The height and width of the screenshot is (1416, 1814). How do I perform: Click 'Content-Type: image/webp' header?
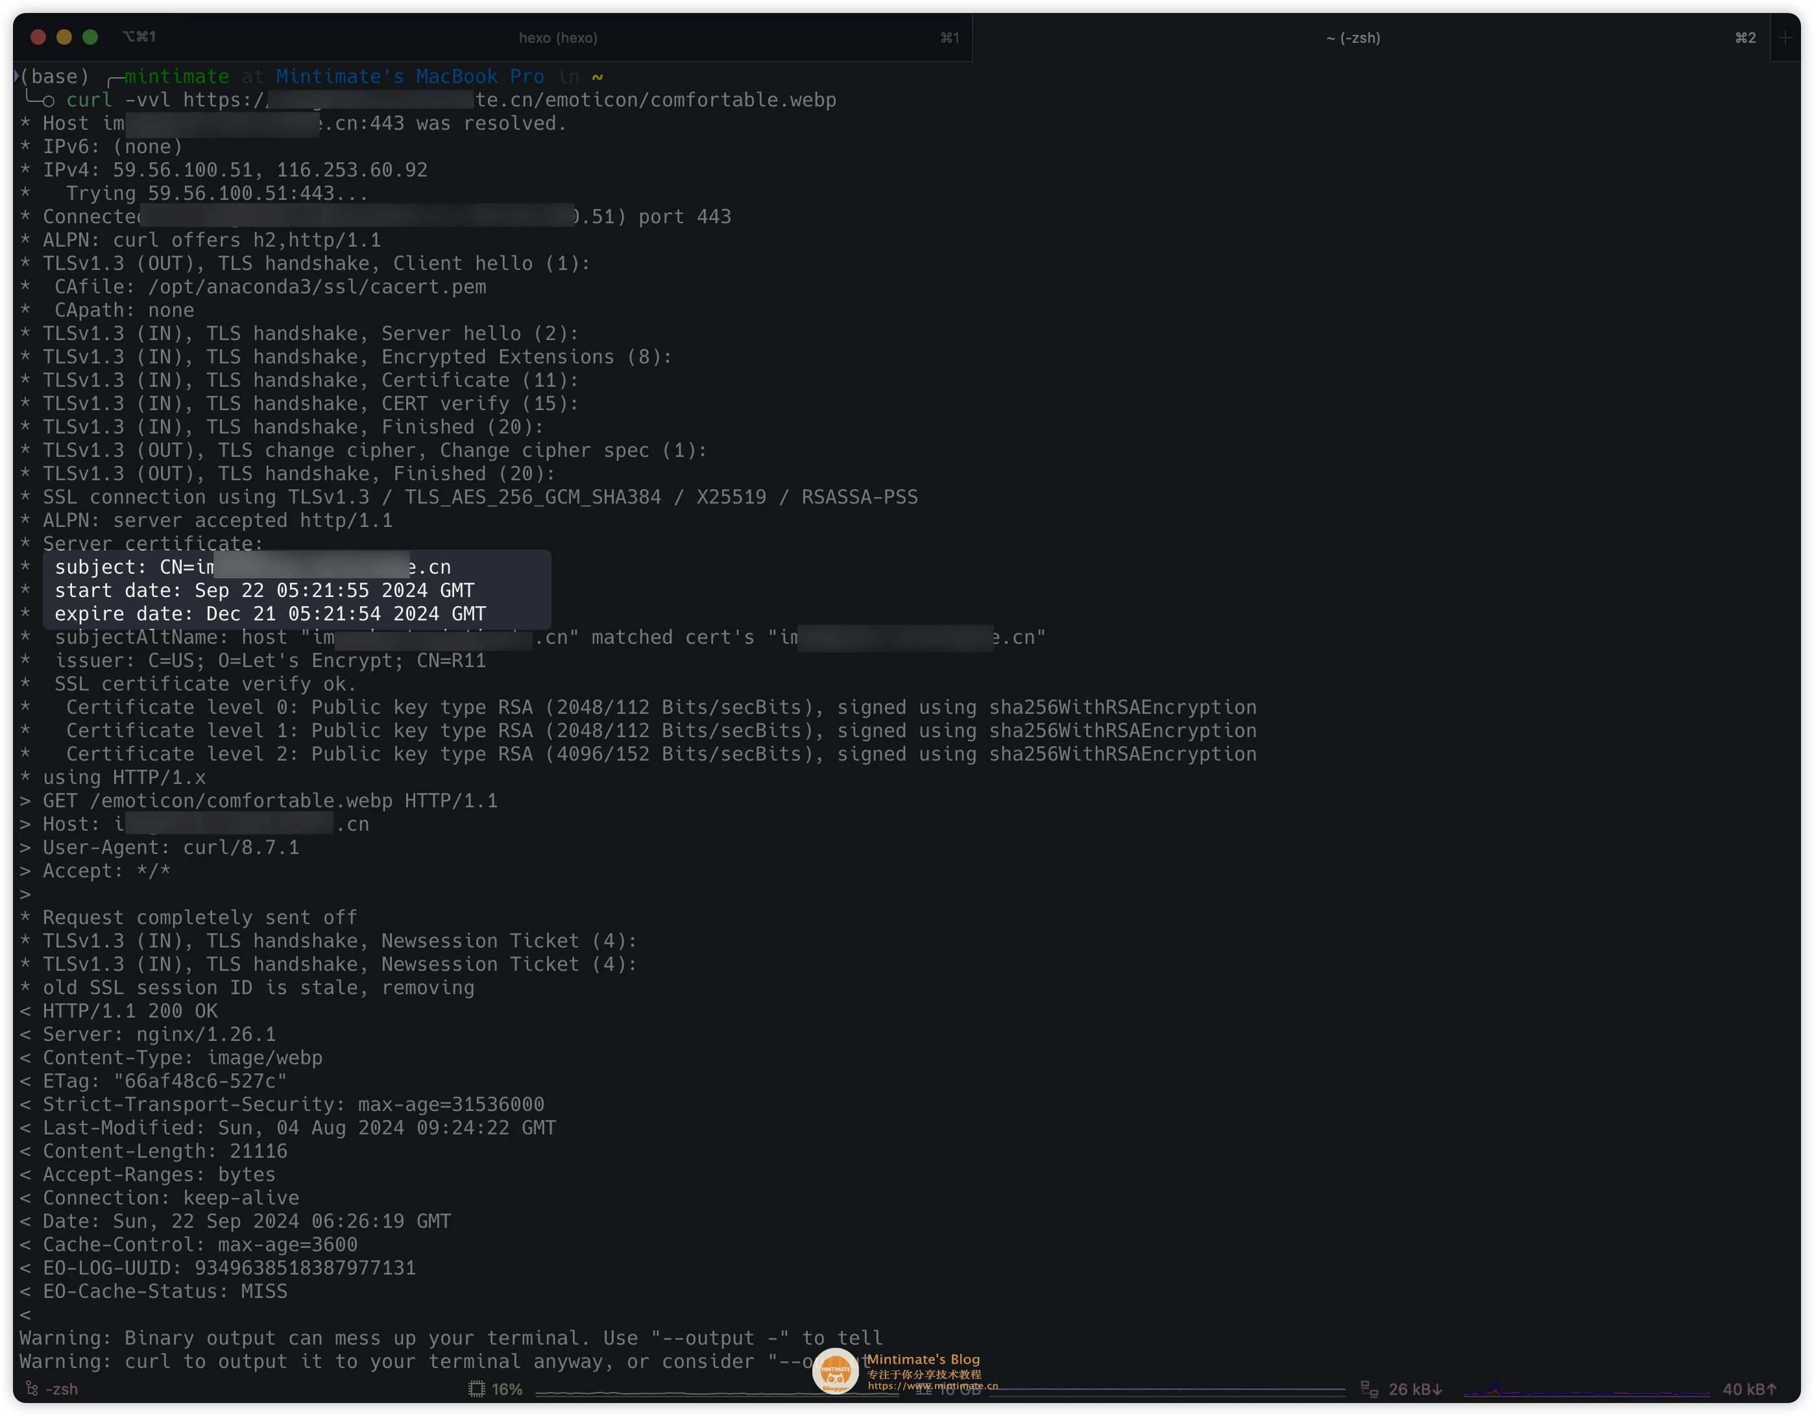click(171, 1057)
